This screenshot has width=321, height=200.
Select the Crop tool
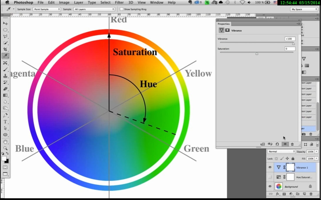pos(5,49)
